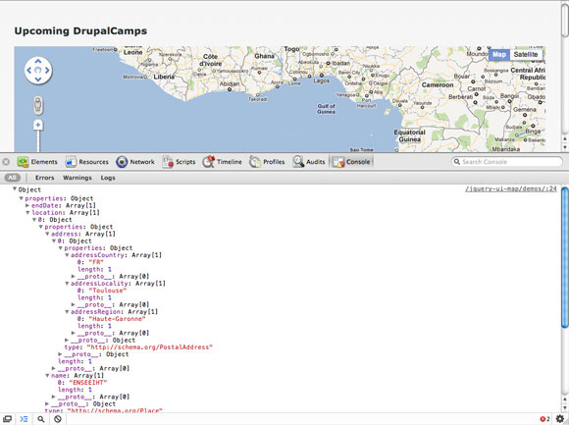Select the "Toulouse" string value
This screenshot has width=569, height=425.
[108, 291]
